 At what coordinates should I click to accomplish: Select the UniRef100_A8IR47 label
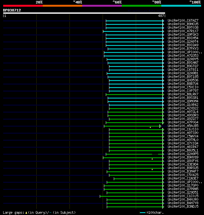pyautogui.click(x=183, y=147)
